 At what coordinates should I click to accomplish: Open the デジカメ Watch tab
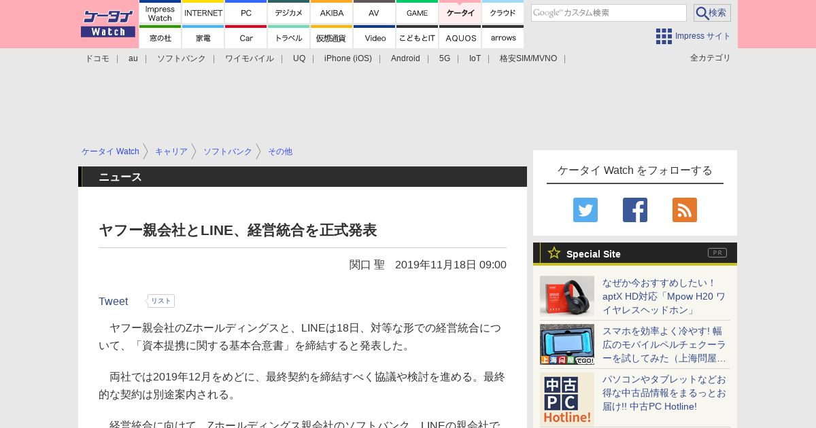click(289, 12)
